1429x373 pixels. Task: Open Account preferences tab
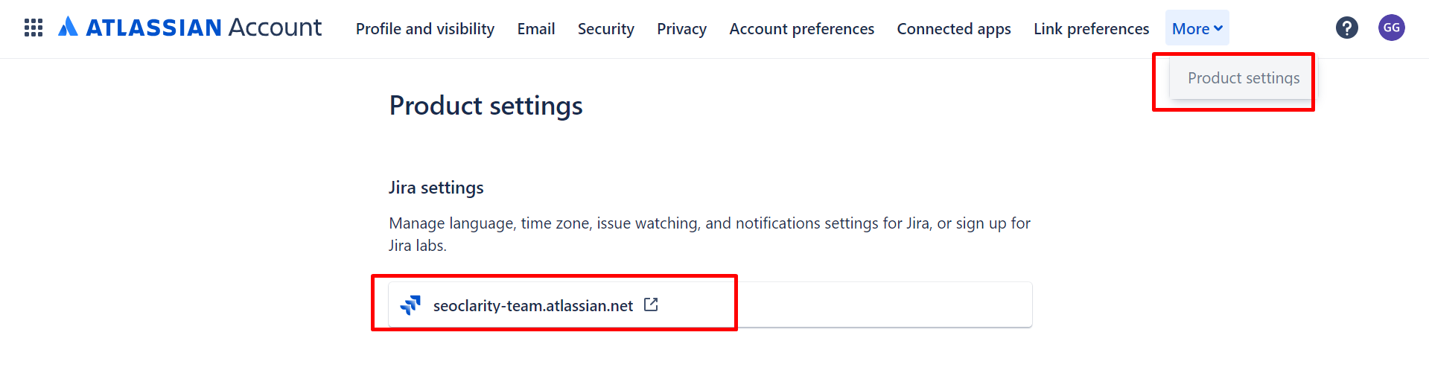pos(801,29)
